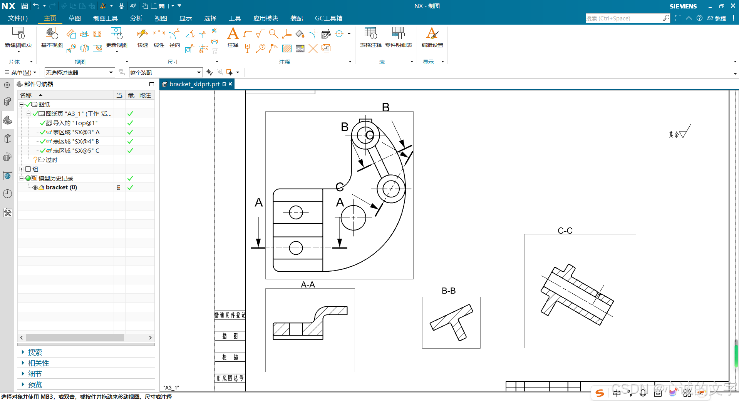739x401 pixels.
Task: Expand the 搜索 panel section
Action: [x=35, y=352]
